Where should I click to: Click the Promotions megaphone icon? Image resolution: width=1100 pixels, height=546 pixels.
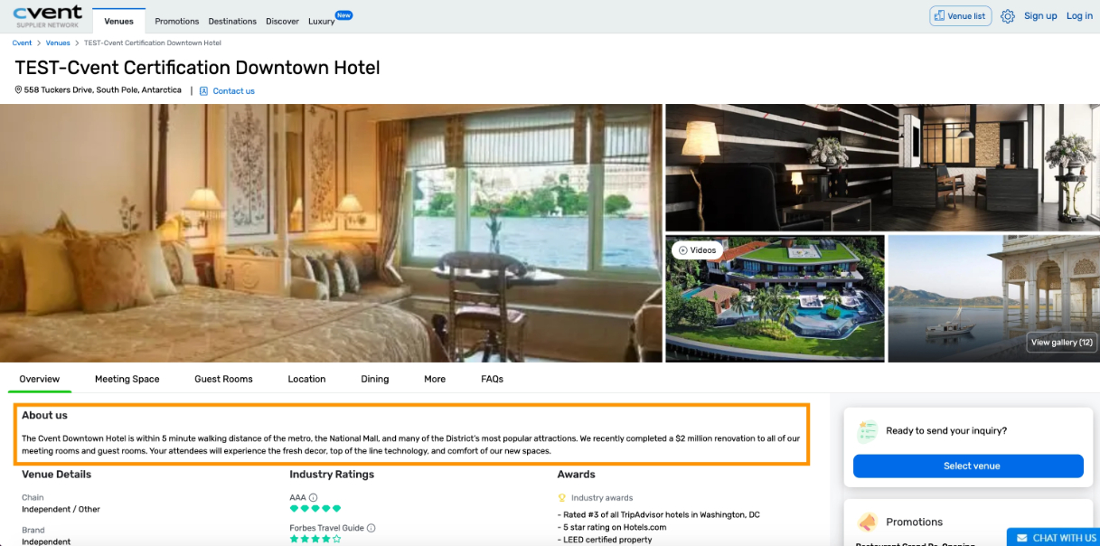pos(868,522)
